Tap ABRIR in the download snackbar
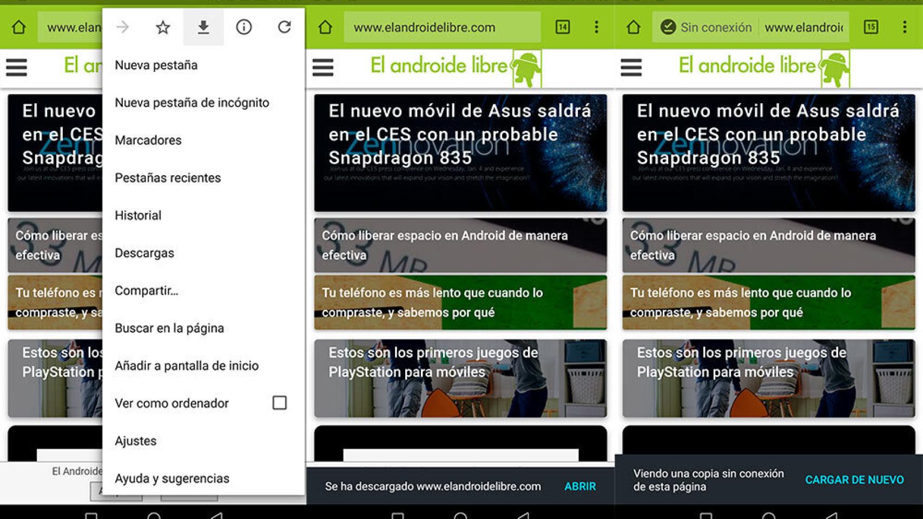The width and height of the screenshot is (923, 519). click(580, 486)
